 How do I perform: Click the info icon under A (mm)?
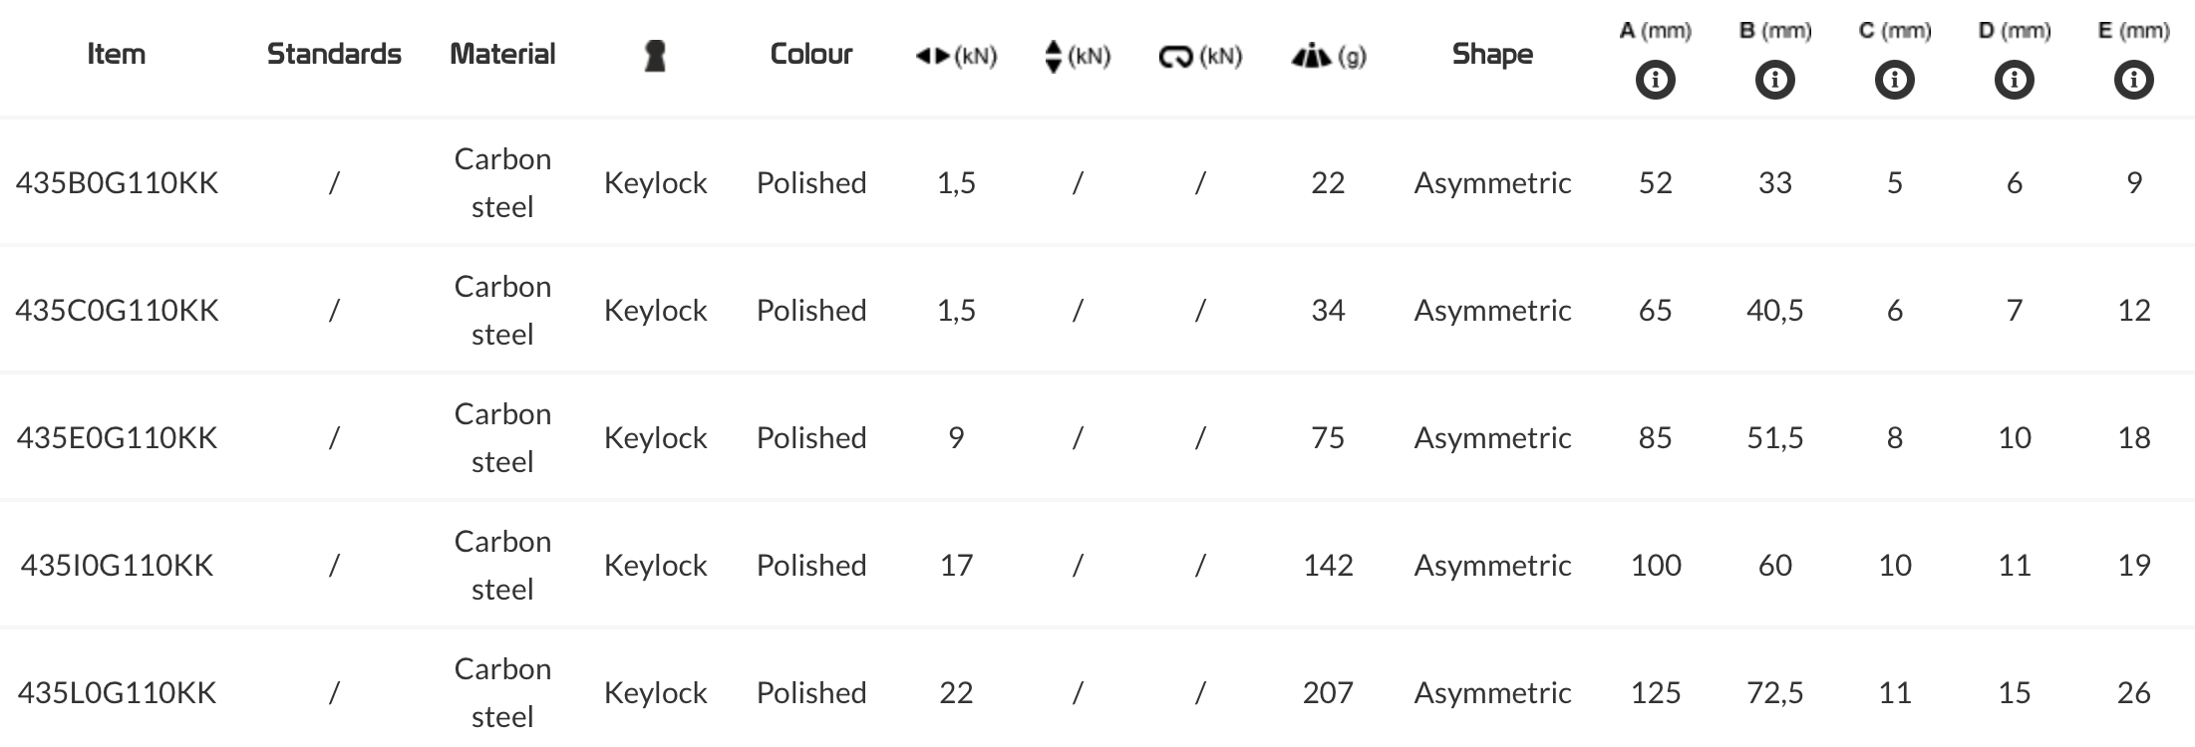coord(1655,80)
